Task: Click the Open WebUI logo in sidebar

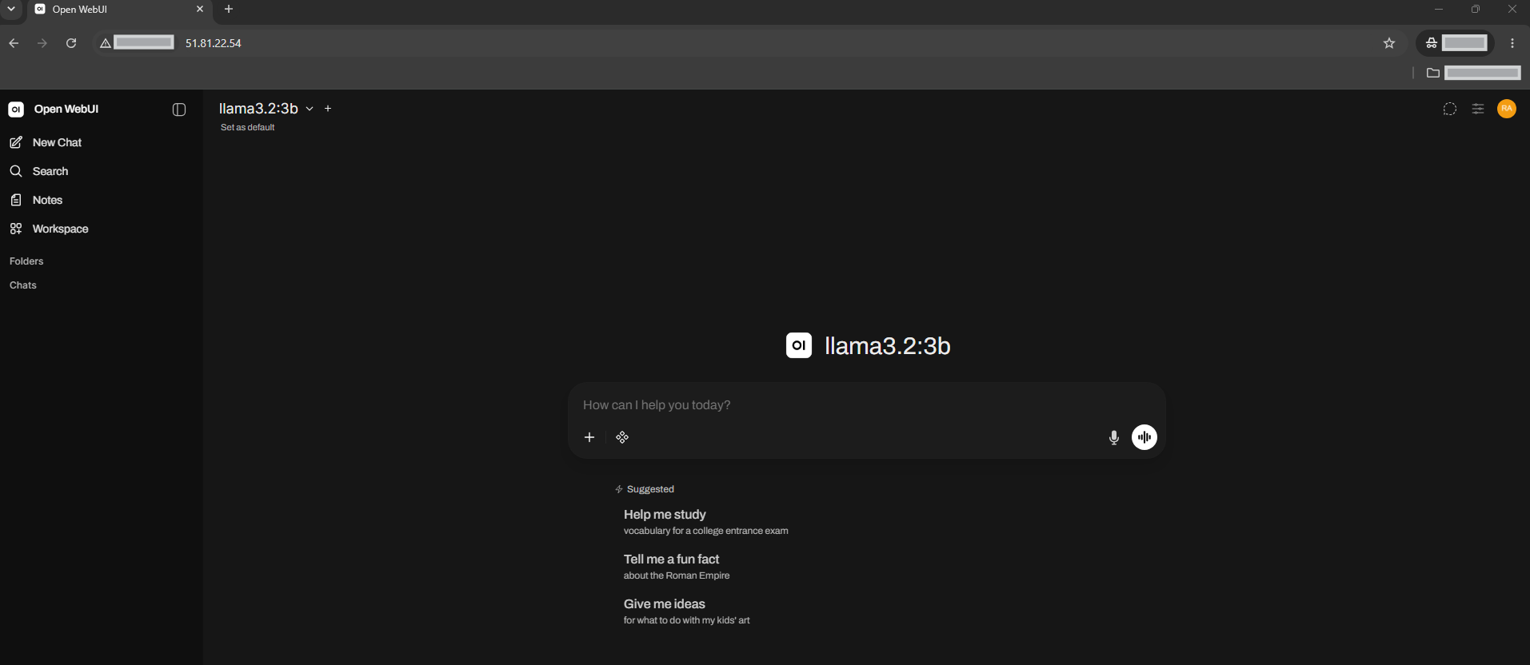Action: tap(16, 110)
